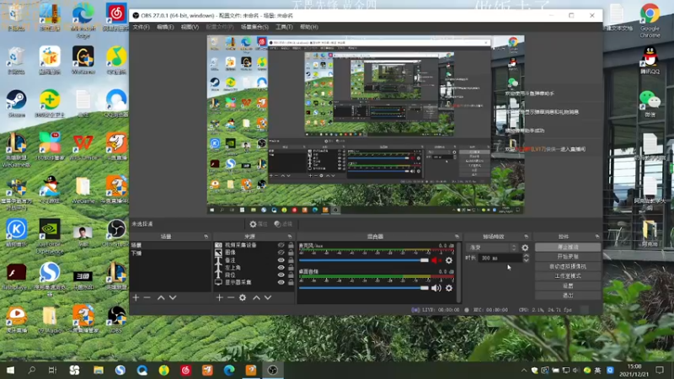Open the 腾讯QQ desktop shortcut
This screenshot has width=674, height=379.
tap(650, 61)
